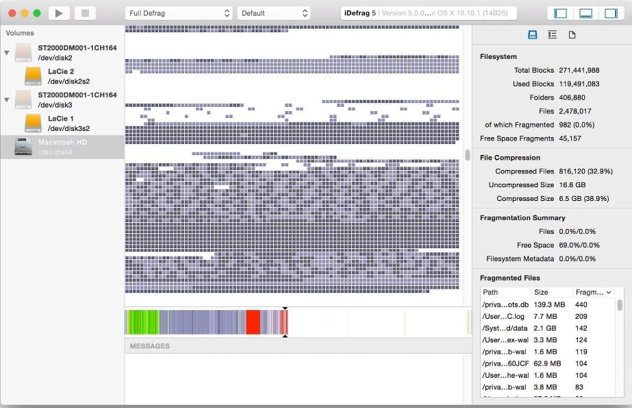Viewport: 632px width, 408px height.
Task: Click the Fragmentation Summary section heading
Action: click(522, 218)
